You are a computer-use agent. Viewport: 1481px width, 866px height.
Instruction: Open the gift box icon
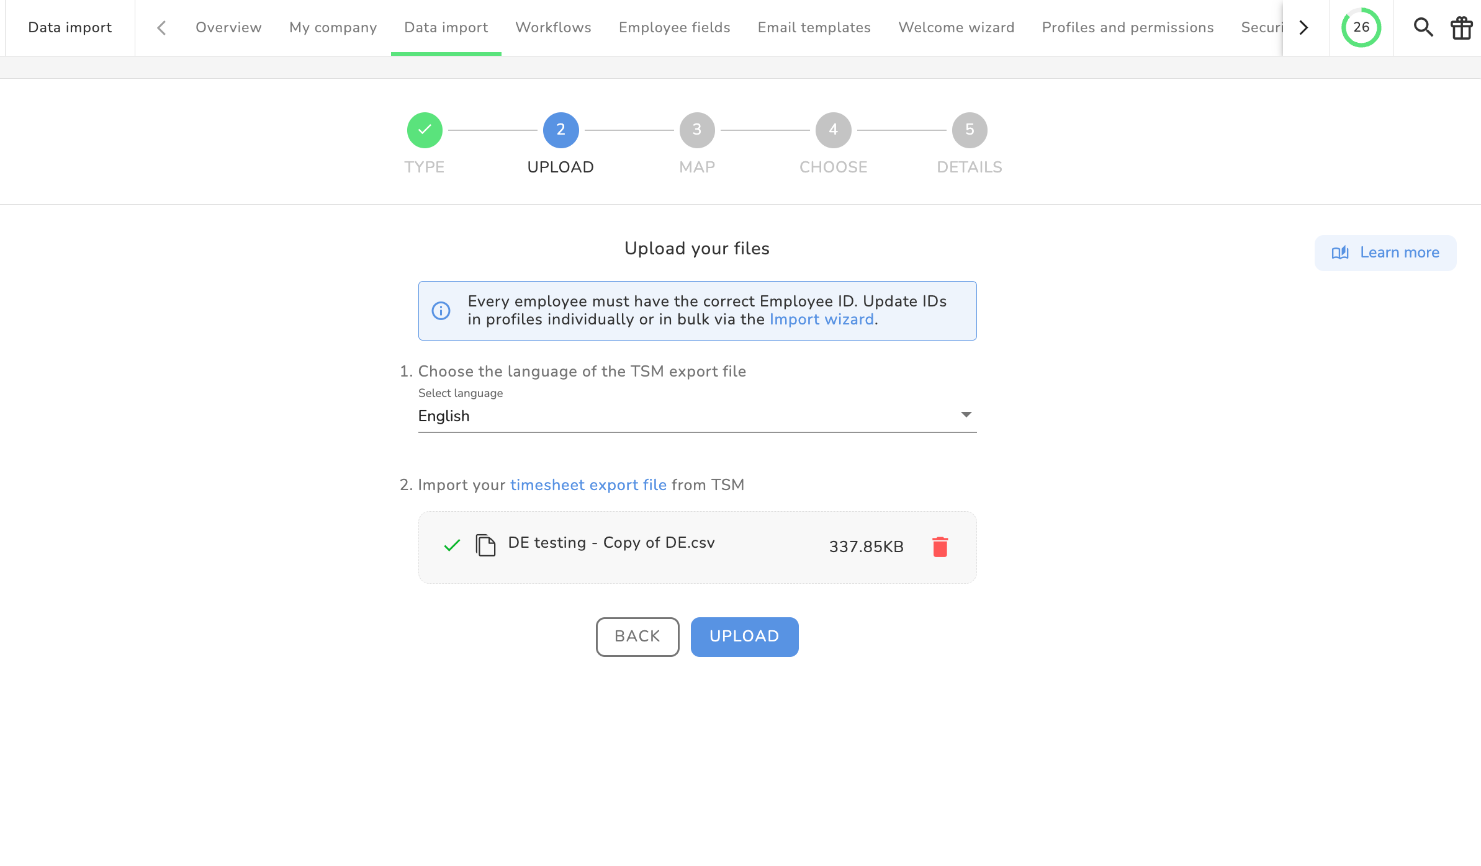[1461, 27]
